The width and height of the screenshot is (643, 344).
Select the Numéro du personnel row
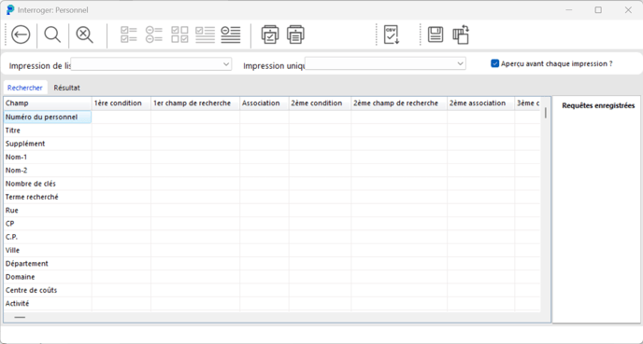pos(48,117)
